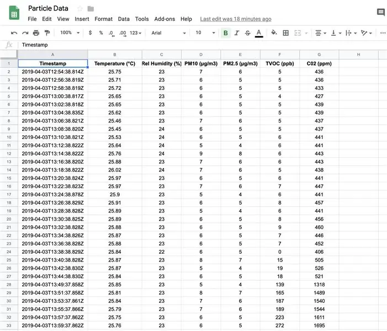Open the 123 number format dropdown

coord(135,33)
